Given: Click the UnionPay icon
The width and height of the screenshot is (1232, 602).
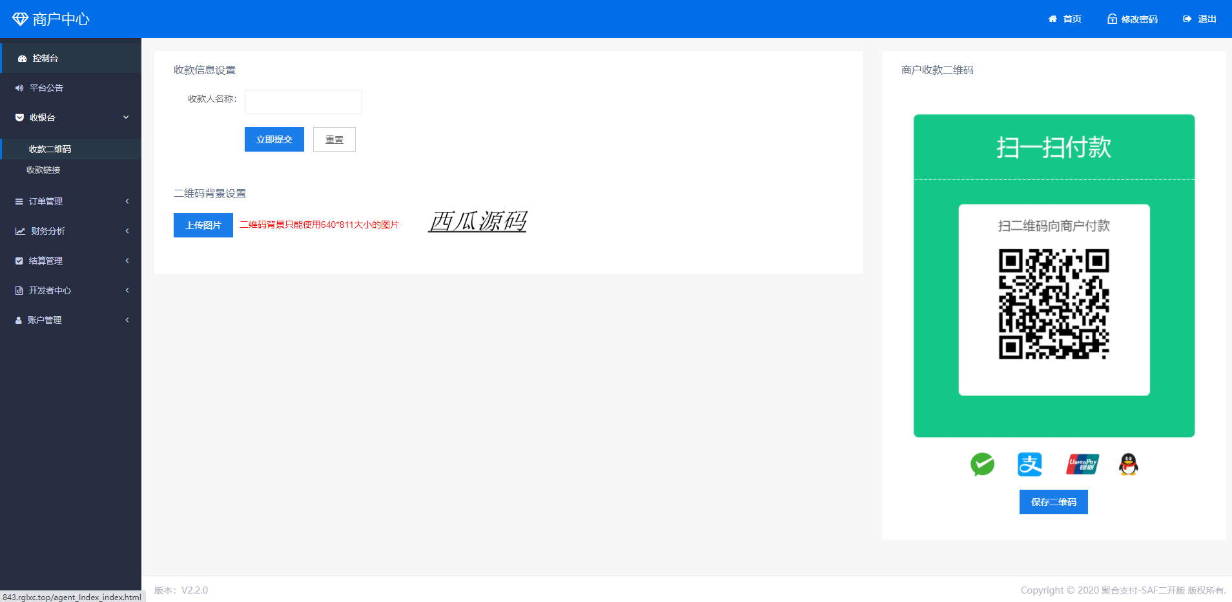Looking at the screenshot, I should click(x=1083, y=465).
